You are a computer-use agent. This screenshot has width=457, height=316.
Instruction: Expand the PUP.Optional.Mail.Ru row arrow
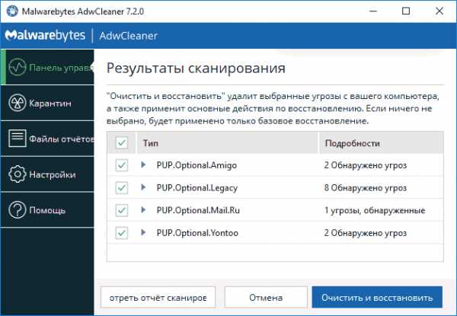[143, 209]
